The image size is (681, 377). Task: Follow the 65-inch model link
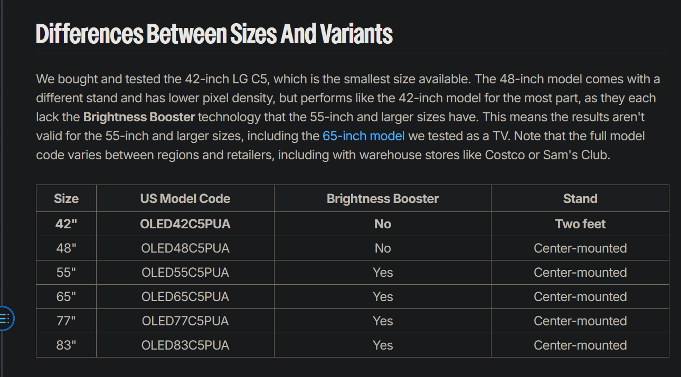[x=363, y=136]
